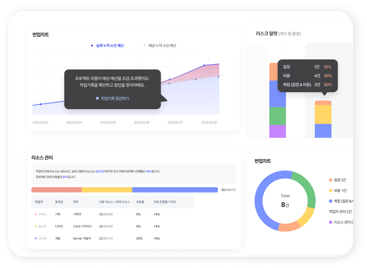The width and height of the screenshot is (367, 268).
Task: Select the yellow segment of the short risk bar
Action: 323,114
